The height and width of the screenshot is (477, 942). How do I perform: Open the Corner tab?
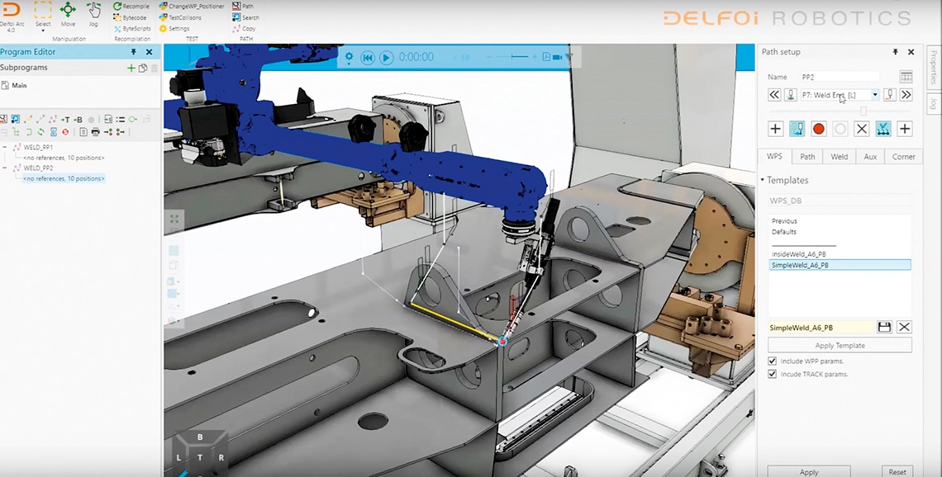pos(903,157)
